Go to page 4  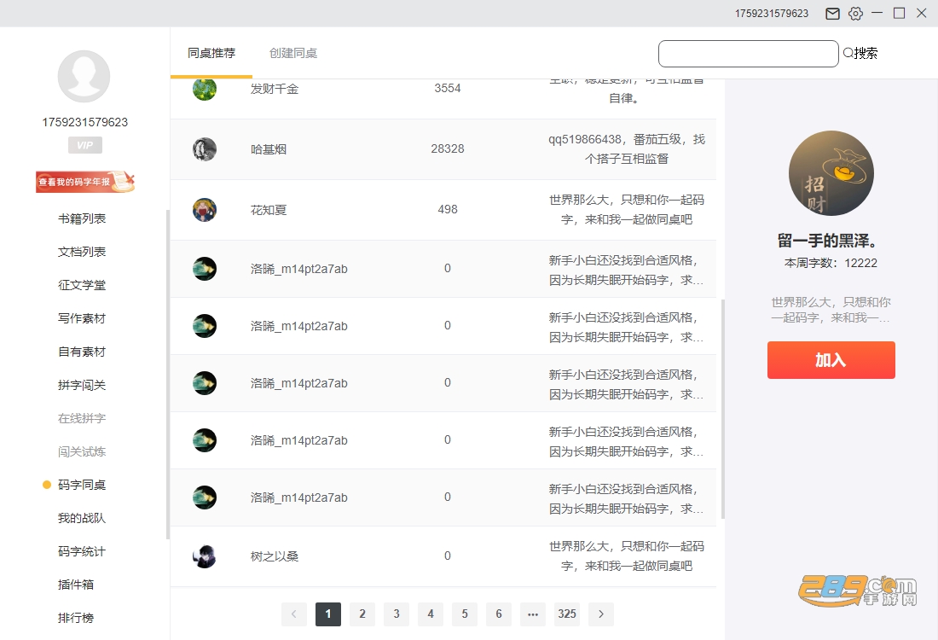[430, 614]
